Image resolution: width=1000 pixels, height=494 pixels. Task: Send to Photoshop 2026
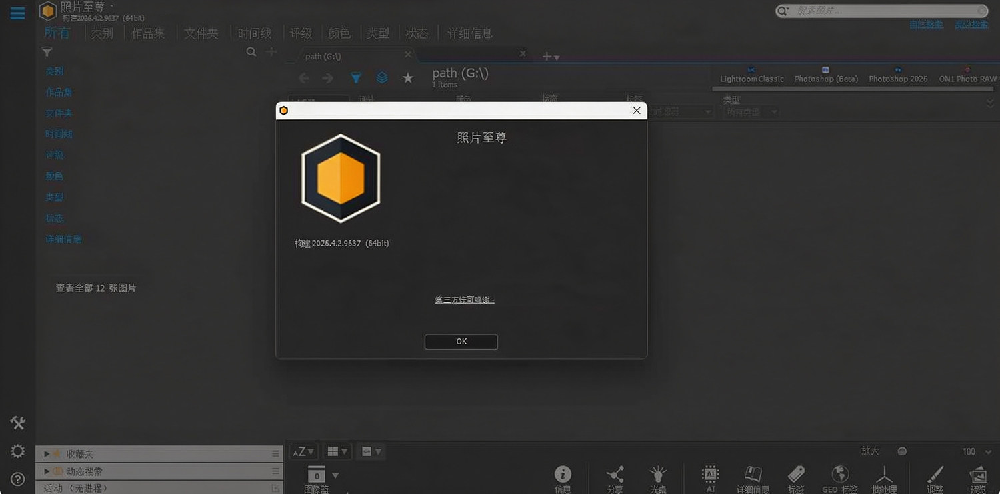click(x=898, y=75)
